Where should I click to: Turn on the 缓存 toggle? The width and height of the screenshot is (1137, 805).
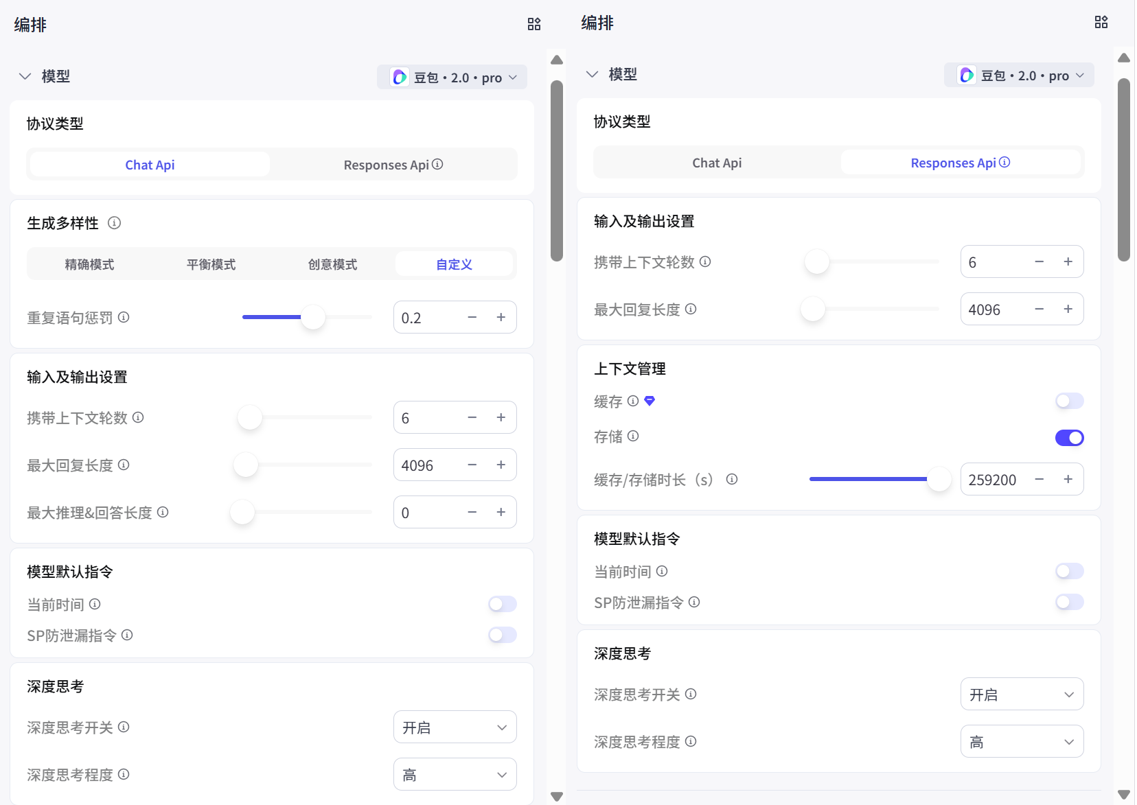click(x=1070, y=401)
